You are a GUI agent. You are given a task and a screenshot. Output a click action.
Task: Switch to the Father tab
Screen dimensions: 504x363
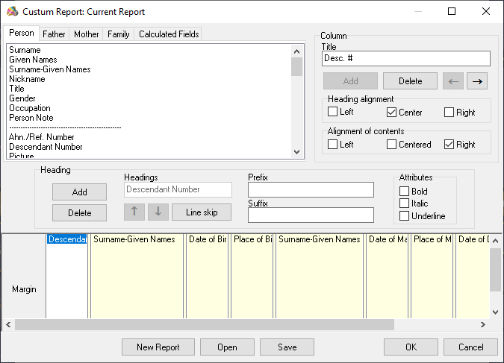pyautogui.click(x=54, y=34)
